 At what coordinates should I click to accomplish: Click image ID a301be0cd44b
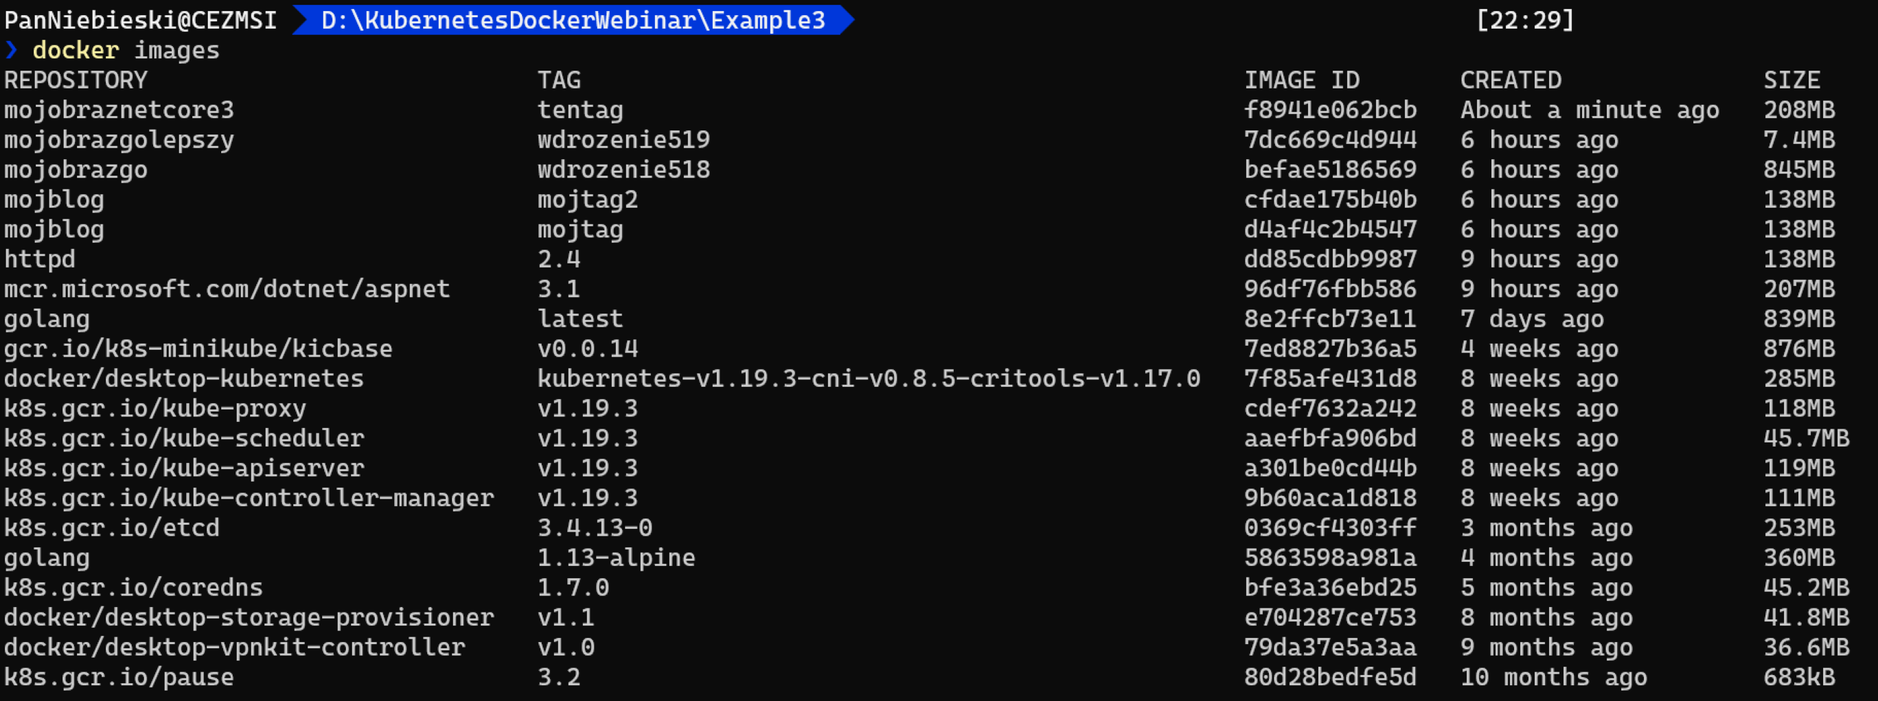(1331, 467)
